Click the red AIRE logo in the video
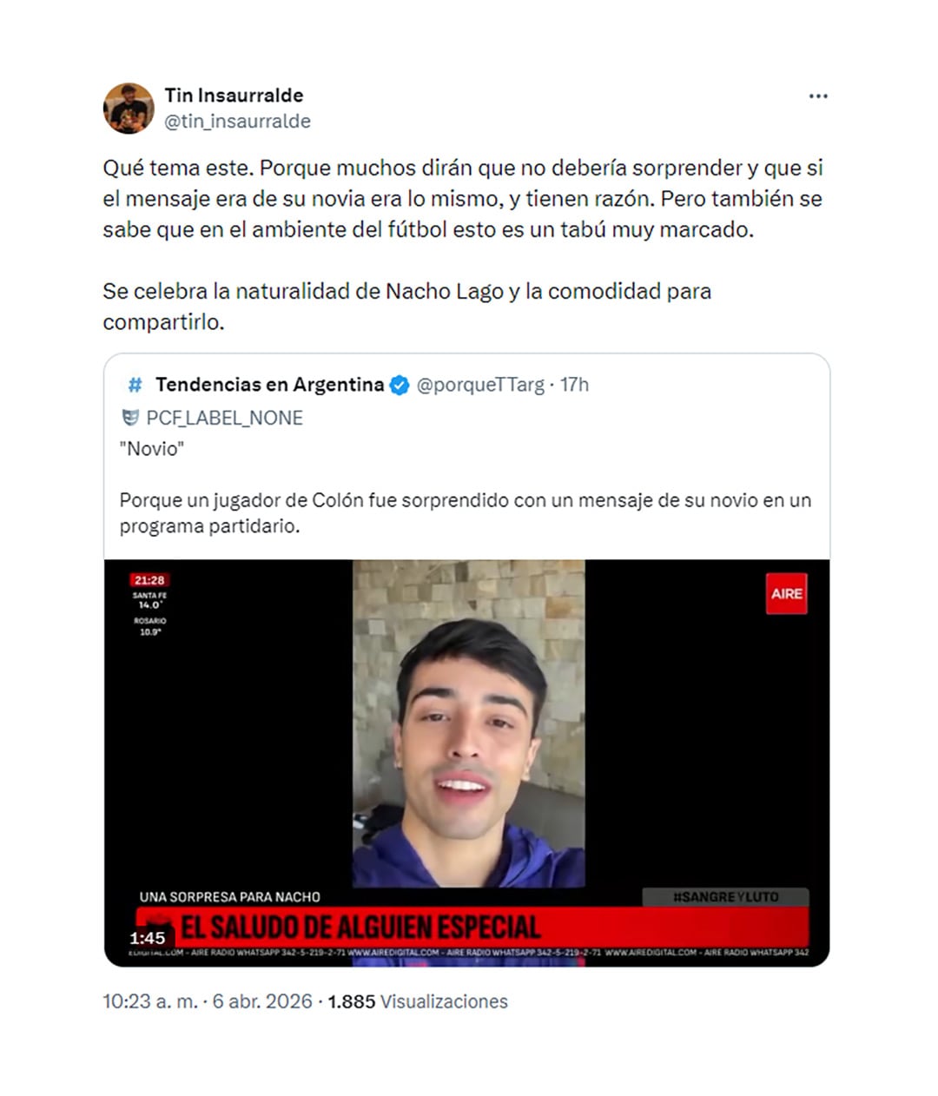Viewport: 938px width, 1096px height. [787, 594]
